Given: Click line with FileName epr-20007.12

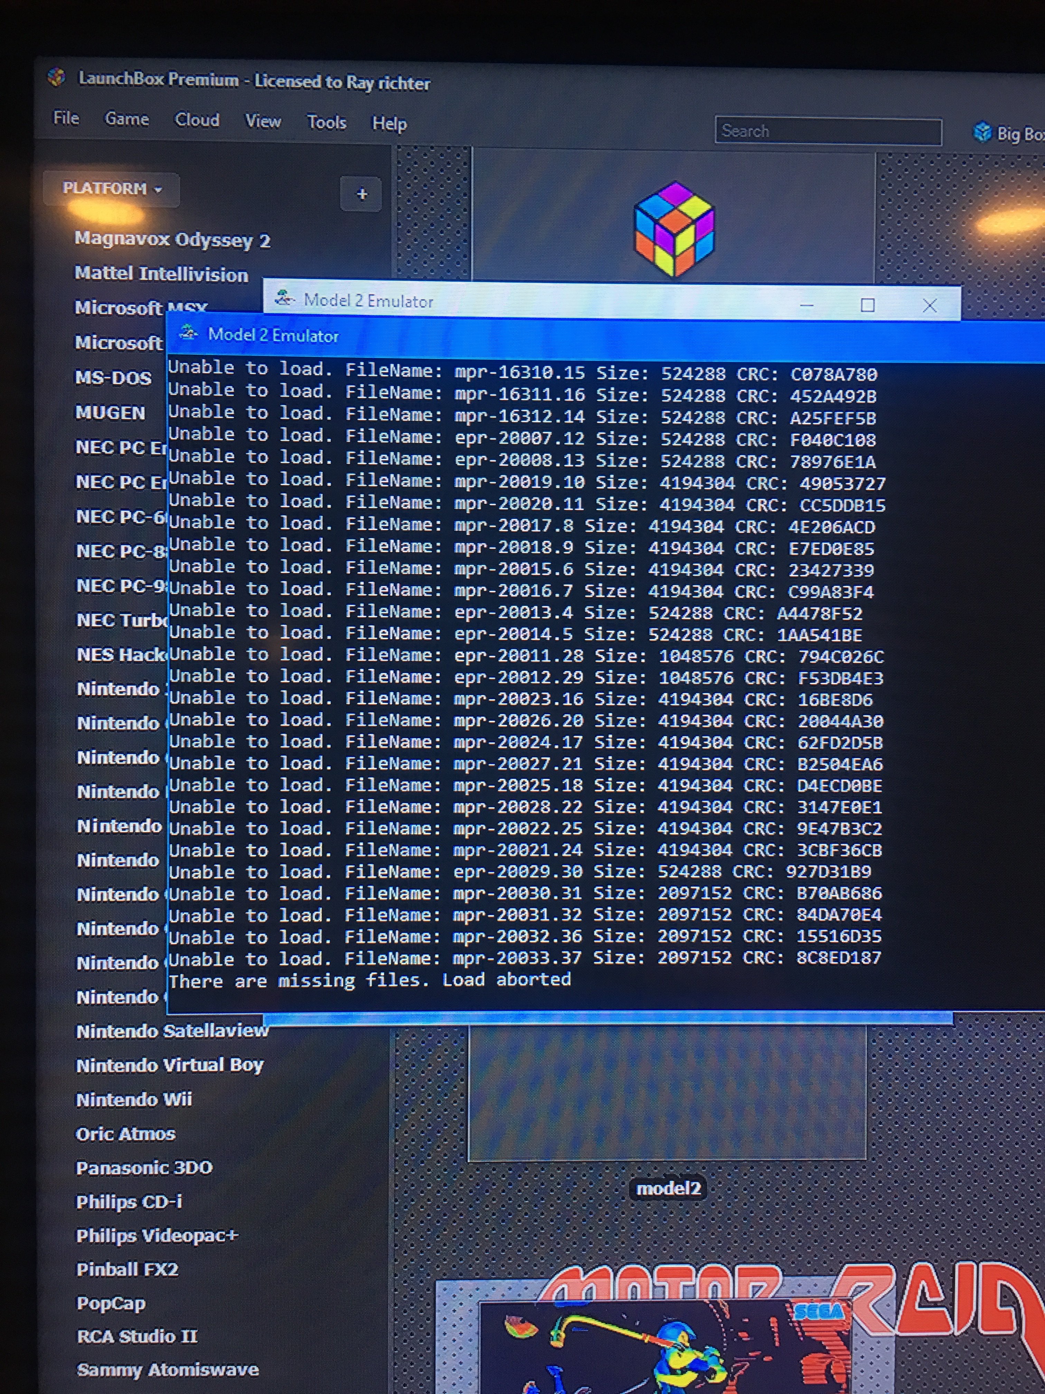Looking at the screenshot, I should tap(521, 437).
